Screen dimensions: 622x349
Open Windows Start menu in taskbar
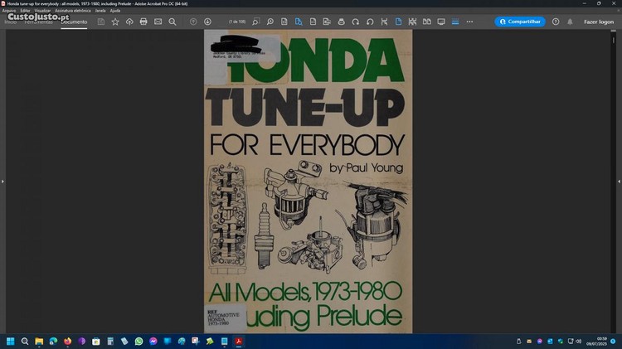coord(11,341)
